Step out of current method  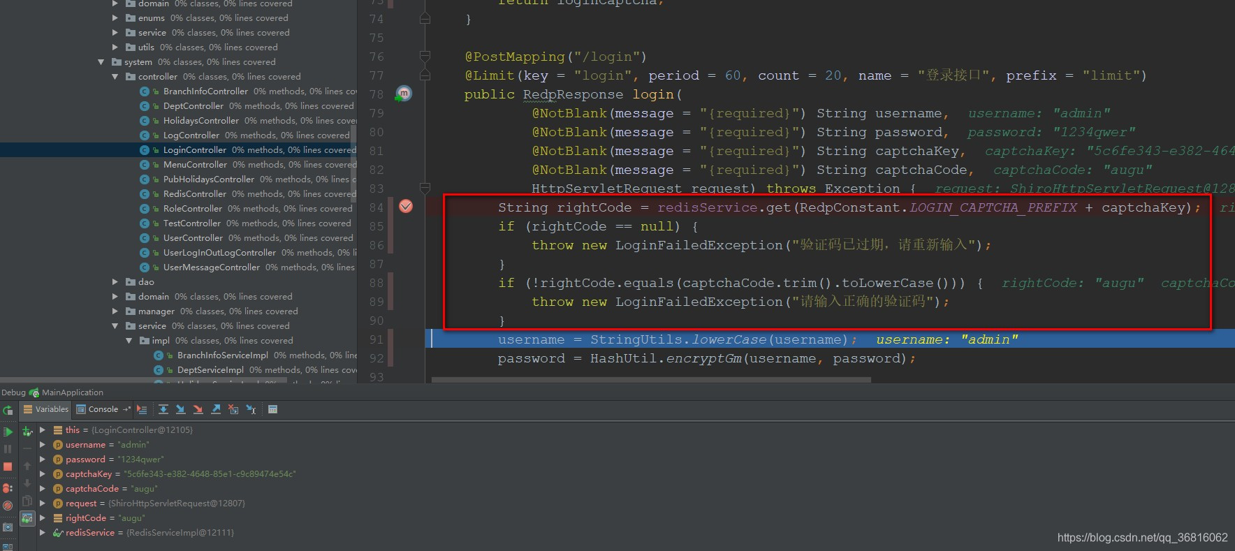click(216, 409)
